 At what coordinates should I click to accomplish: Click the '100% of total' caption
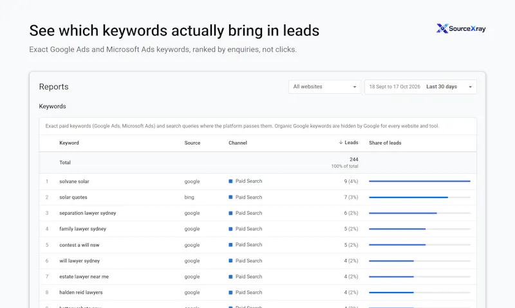click(344, 167)
